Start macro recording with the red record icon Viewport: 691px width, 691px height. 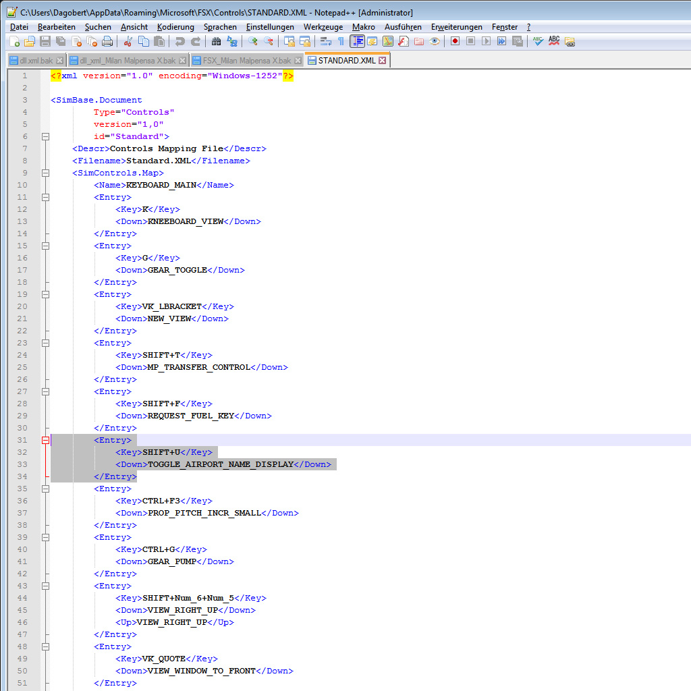pyautogui.click(x=455, y=41)
